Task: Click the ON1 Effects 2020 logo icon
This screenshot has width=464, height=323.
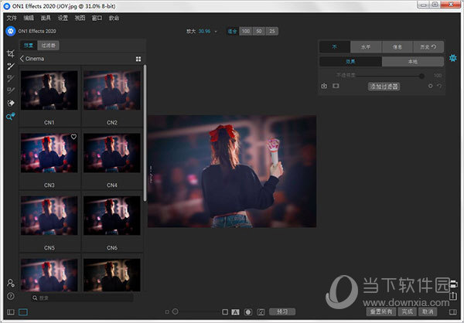Action: (x=11, y=31)
